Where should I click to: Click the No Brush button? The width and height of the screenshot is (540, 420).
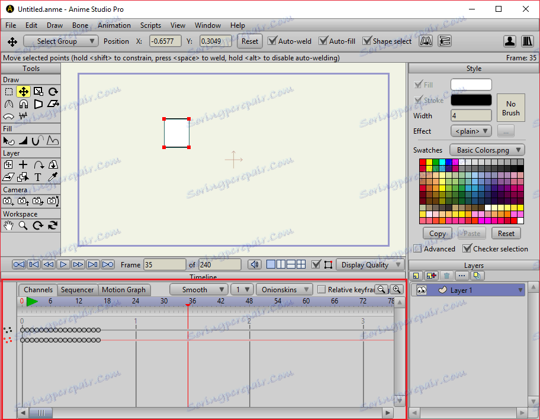pos(511,108)
